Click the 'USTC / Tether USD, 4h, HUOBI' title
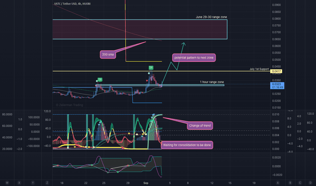This screenshot has width=316, height=186. (72, 4)
